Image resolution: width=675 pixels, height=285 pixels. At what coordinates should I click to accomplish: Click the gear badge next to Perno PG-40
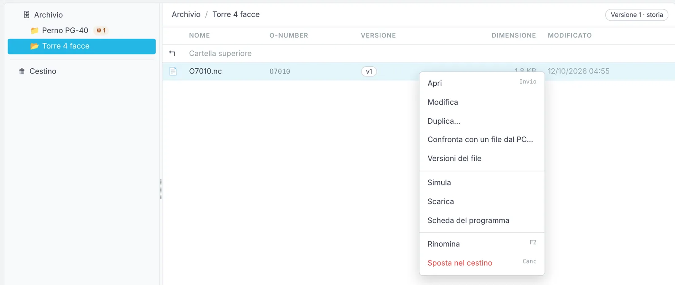101,30
